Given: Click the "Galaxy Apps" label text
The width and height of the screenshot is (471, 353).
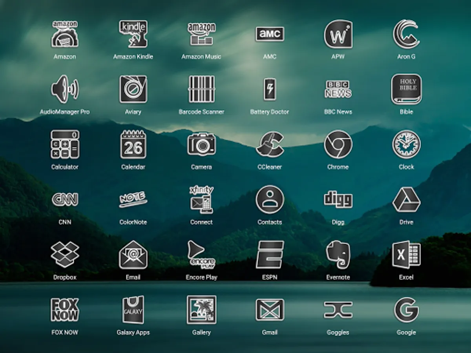Looking at the screenshot, I should pyautogui.click(x=133, y=333).
